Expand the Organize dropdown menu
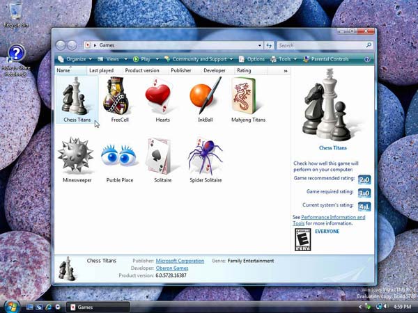 click(x=75, y=59)
